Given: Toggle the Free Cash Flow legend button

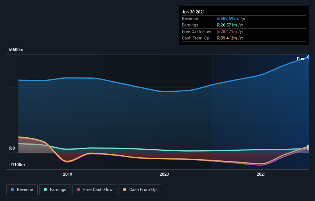Looking at the screenshot, I should (95, 190).
